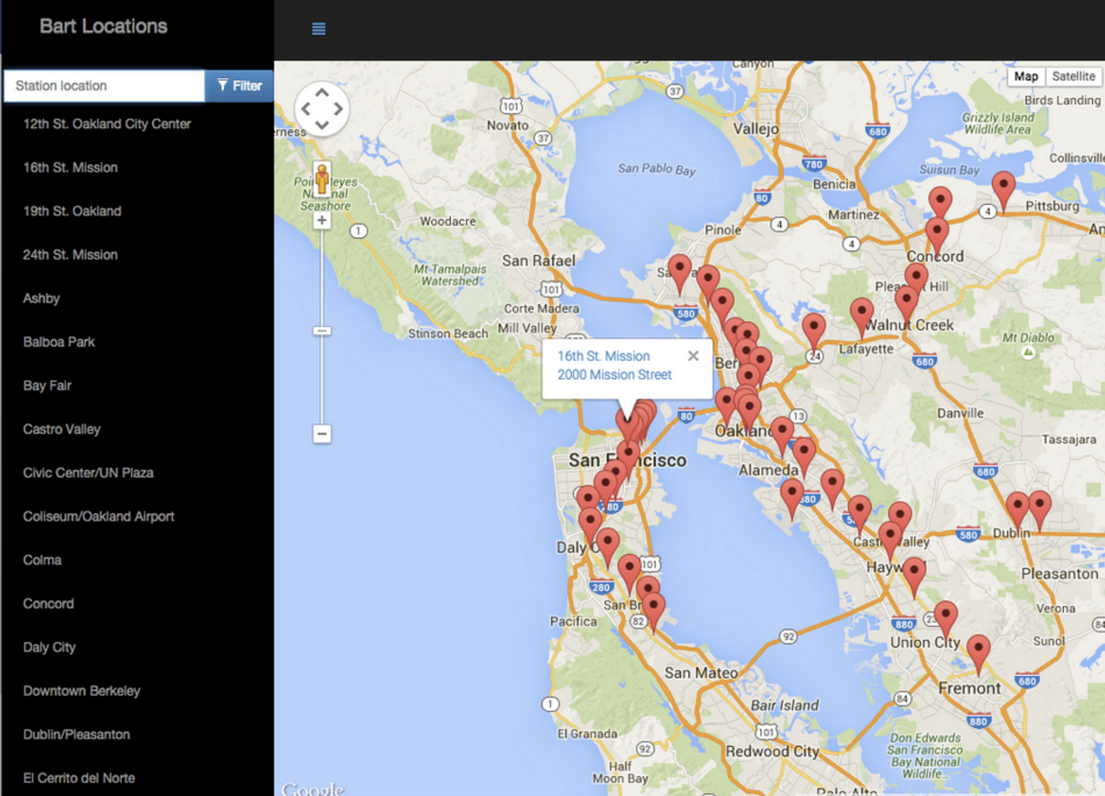Switch to Satellite view type
This screenshot has width=1105, height=796.
pyautogui.click(x=1074, y=76)
